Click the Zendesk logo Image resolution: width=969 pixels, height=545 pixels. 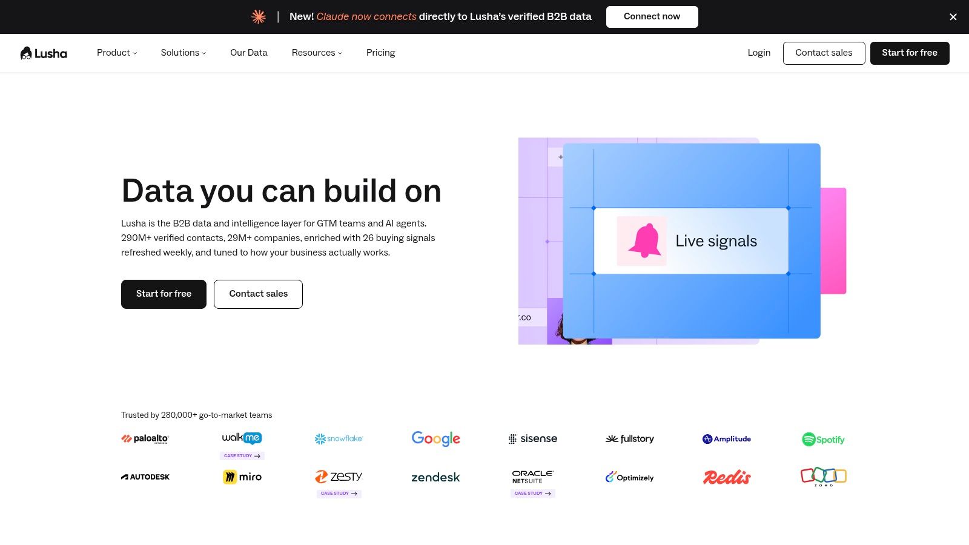[x=435, y=477]
